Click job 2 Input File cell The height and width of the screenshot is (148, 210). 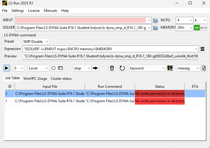(x=50, y=94)
